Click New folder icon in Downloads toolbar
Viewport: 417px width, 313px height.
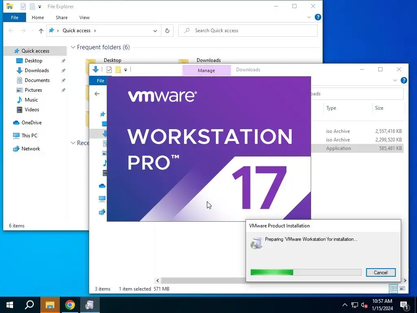(x=118, y=70)
